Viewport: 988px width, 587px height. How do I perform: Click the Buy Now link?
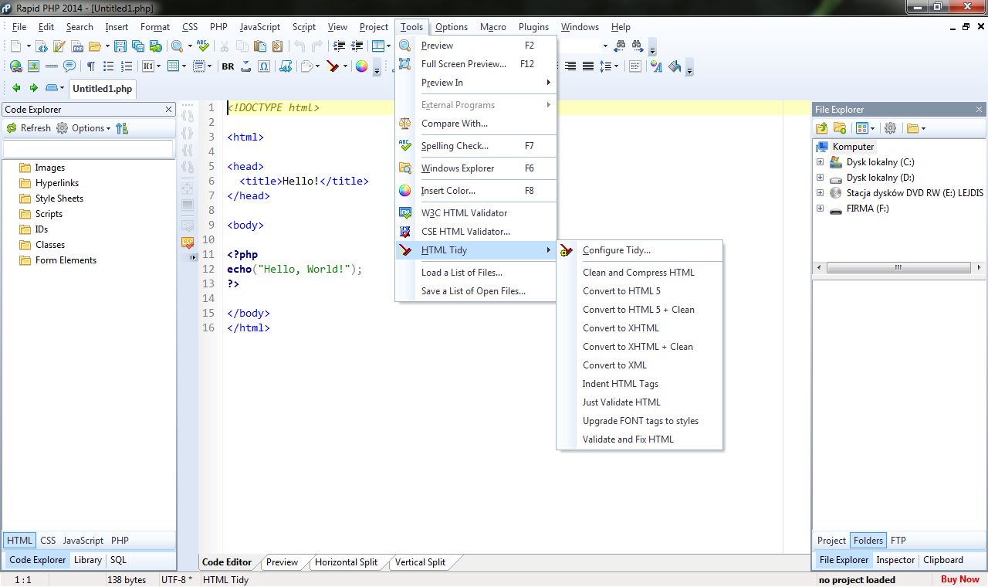tap(960, 579)
